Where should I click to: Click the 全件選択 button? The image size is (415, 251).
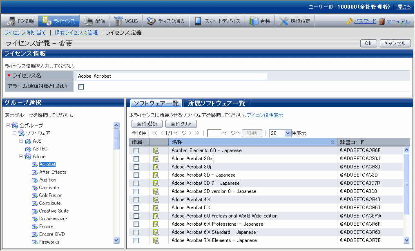pyautogui.click(x=147, y=123)
